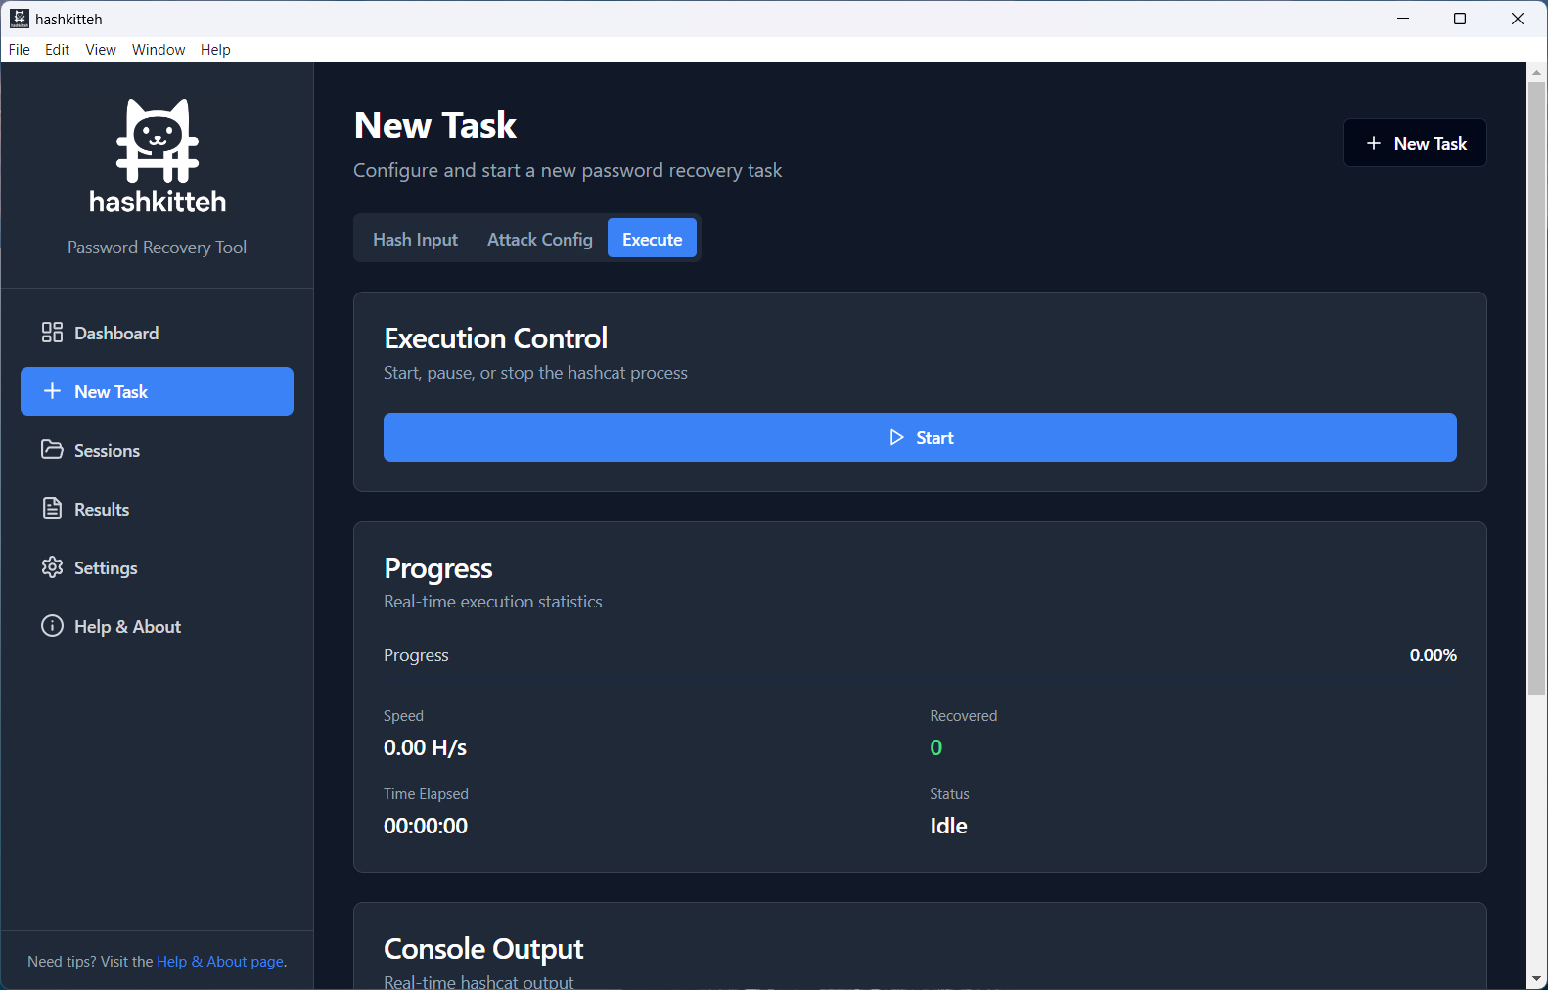Click the Dashboard grid icon
This screenshot has width=1548, height=990.
coord(52,333)
